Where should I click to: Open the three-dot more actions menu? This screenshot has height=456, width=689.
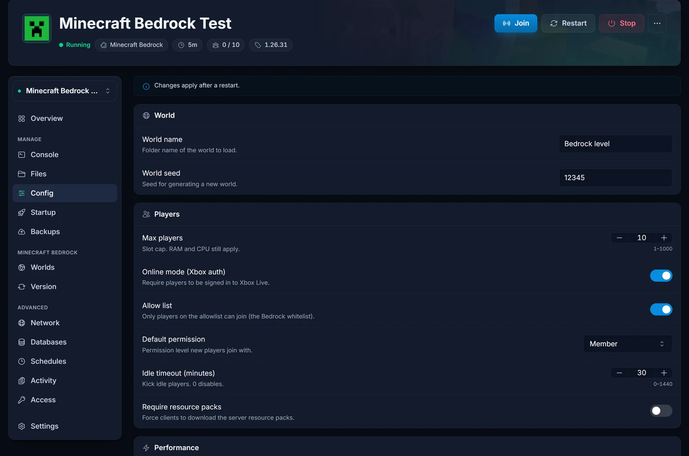(x=657, y=23)
